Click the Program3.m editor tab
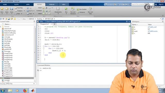Viewport: 165px width, 93px height. click(x=45, y=24)
